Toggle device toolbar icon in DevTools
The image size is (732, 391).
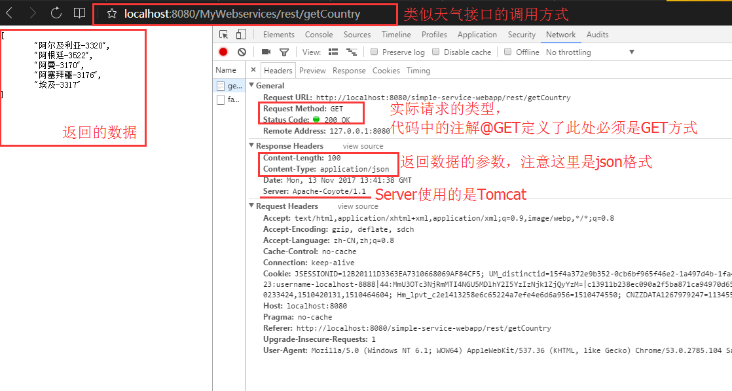coord(241,34)
